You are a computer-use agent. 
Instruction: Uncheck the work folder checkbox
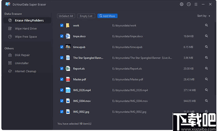[62, 25]
